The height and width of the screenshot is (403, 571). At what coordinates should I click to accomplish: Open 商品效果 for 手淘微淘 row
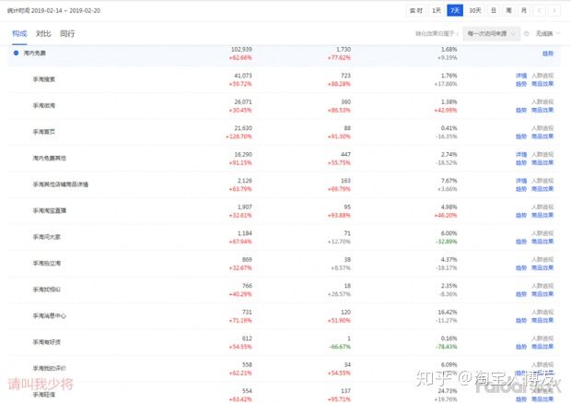pos(542,110)
